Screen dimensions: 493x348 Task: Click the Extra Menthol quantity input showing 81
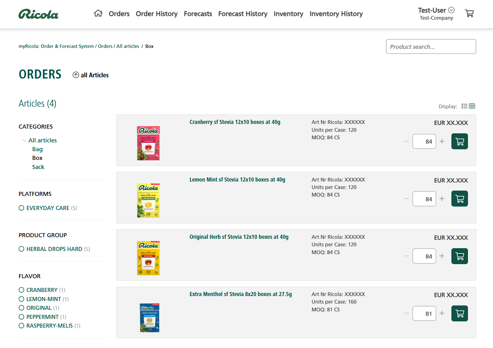(x=424, y=314)
